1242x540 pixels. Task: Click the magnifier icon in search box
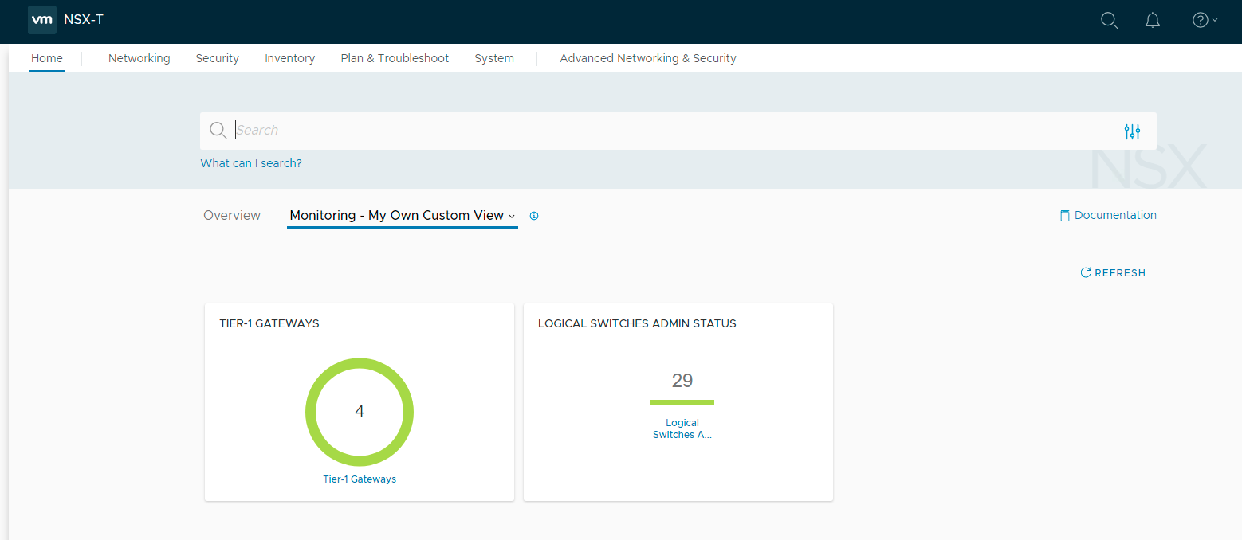(218, 131)
